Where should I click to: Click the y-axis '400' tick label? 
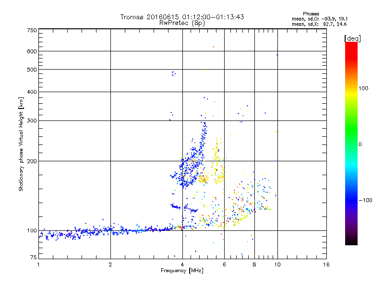(32, 92)
